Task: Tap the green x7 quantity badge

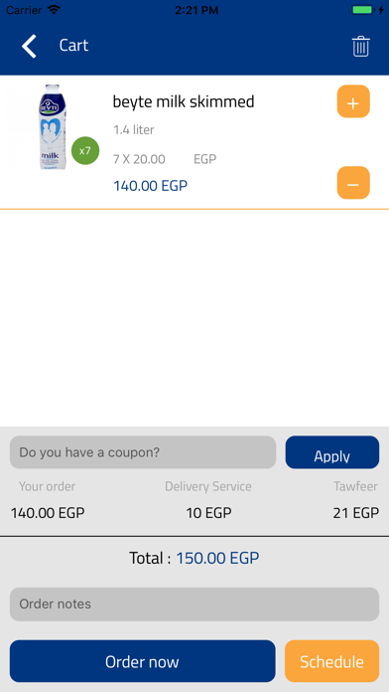Action: coord(85,151)
